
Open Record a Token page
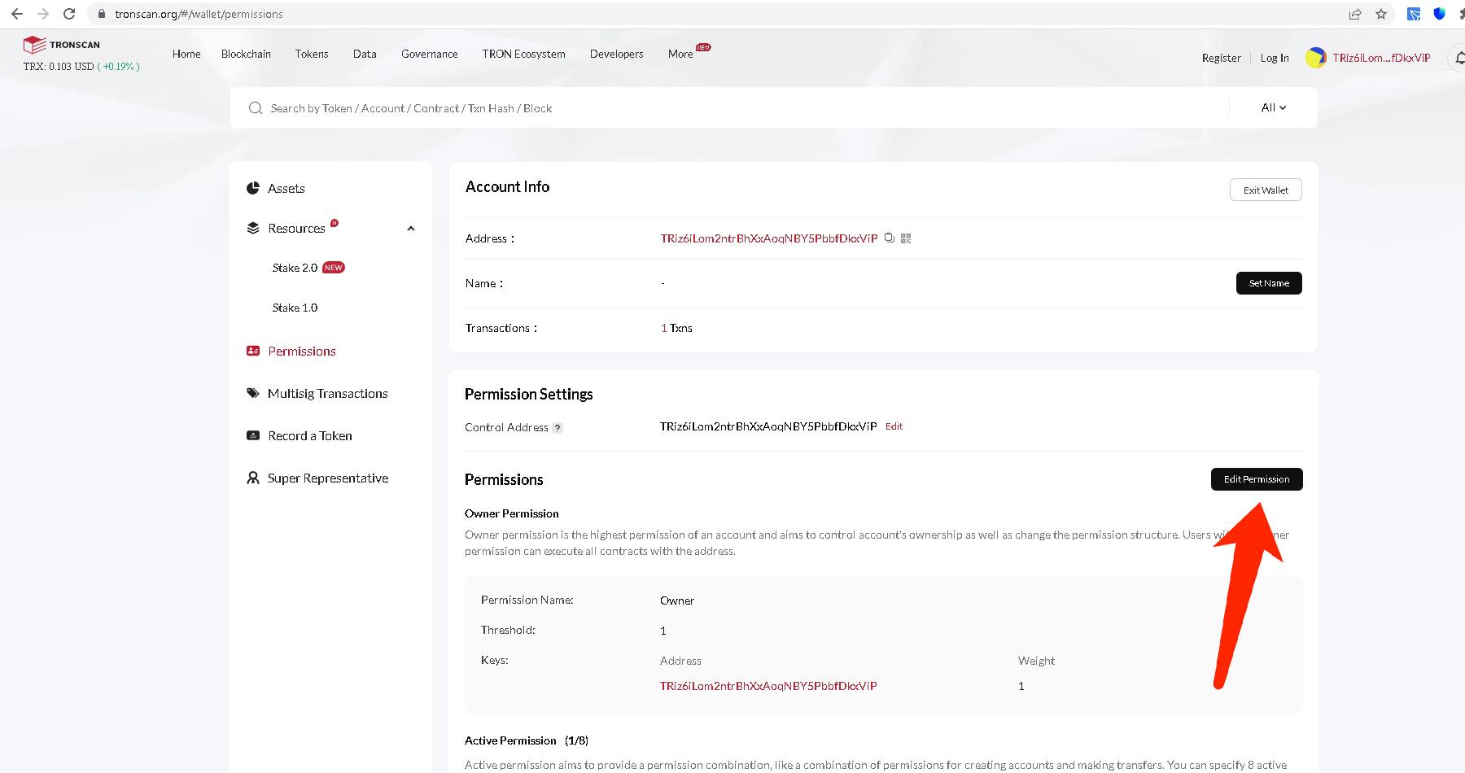(310, 436)
